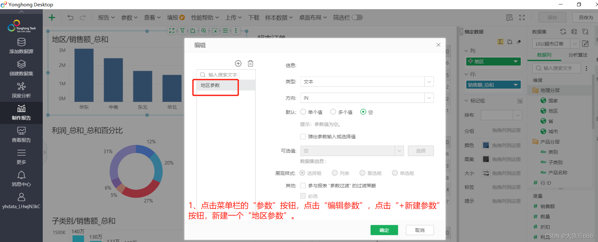The height and width of the screenshot is (242, 598).
Task: Open the LIU/超市订单 dataset dropdown
Action: 575,44
